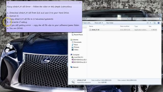Open Local Disk (C:)
163x92 pixels.
tap(78, 57)
